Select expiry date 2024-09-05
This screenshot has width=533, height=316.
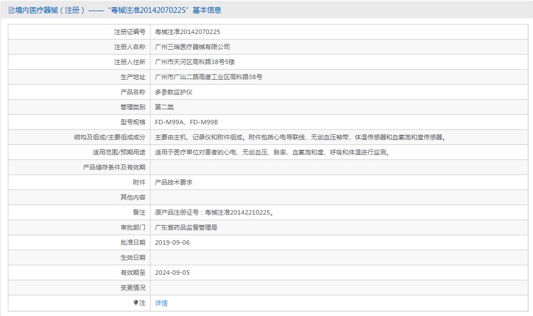click(172, 273)
